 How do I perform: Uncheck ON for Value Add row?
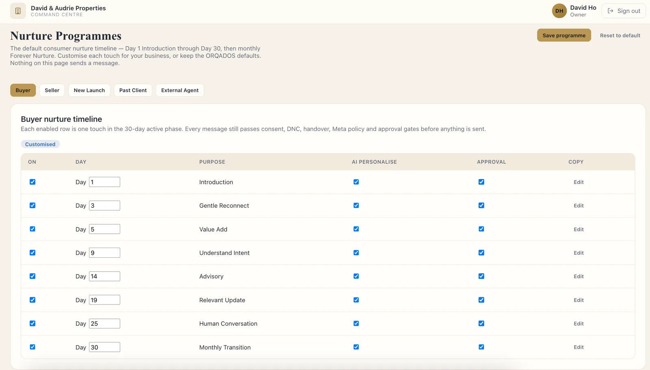point(32,229)
